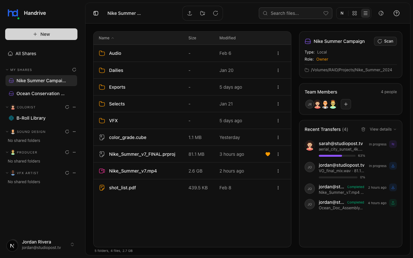Create a new folder using the toolbar icon
Viewport: 413px width, 258px height.
click(202, 13)
